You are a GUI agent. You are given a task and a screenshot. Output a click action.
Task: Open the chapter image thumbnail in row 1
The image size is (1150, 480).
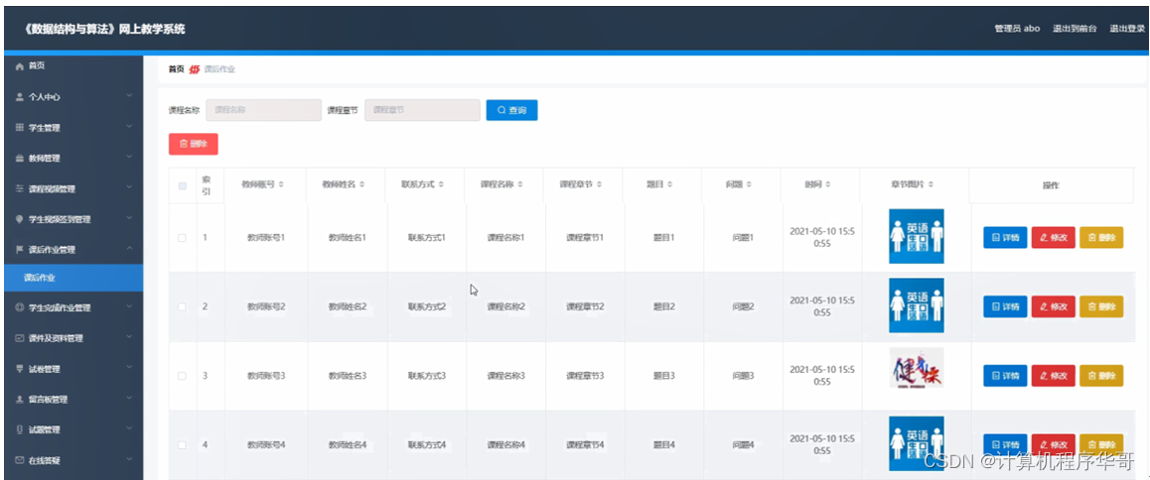[916, 236]
